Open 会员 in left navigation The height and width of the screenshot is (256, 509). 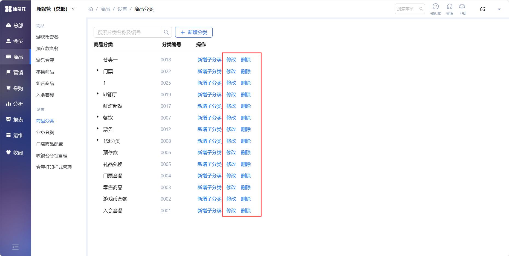(15, 41)
